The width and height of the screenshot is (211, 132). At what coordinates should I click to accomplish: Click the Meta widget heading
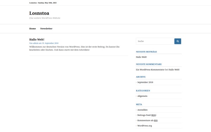pos(139,105)
